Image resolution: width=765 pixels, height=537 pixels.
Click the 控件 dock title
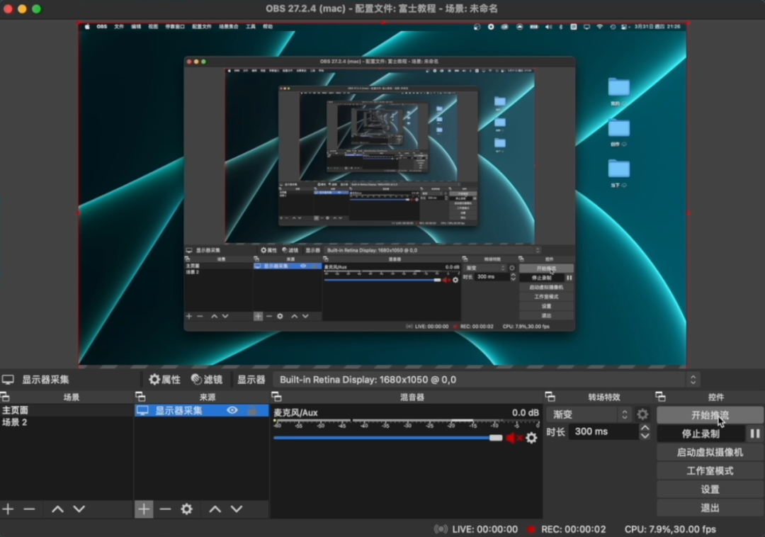pos(716,397)
